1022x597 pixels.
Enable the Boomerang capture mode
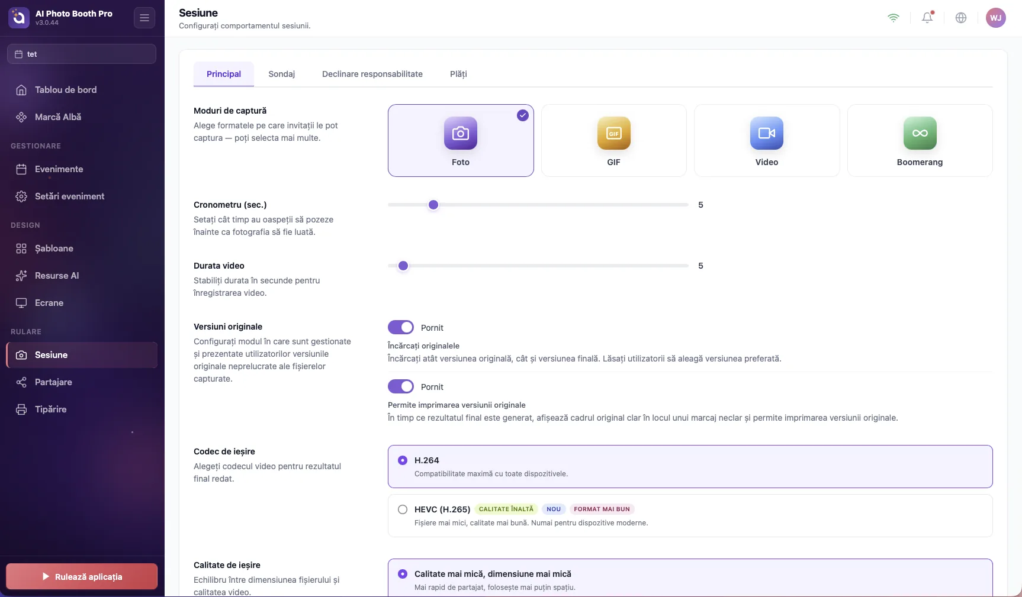click(x=920, y=141)
